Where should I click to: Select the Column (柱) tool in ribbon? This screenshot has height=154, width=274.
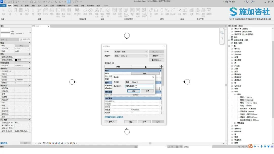(33, 11)
